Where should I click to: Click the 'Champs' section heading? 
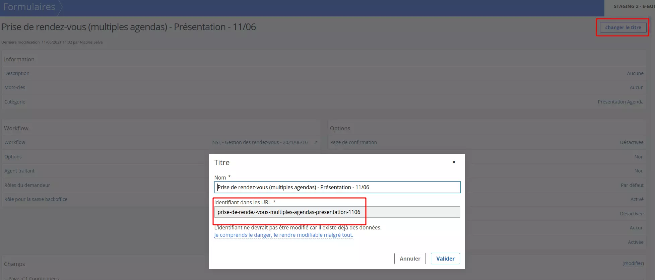pos(14,264)
